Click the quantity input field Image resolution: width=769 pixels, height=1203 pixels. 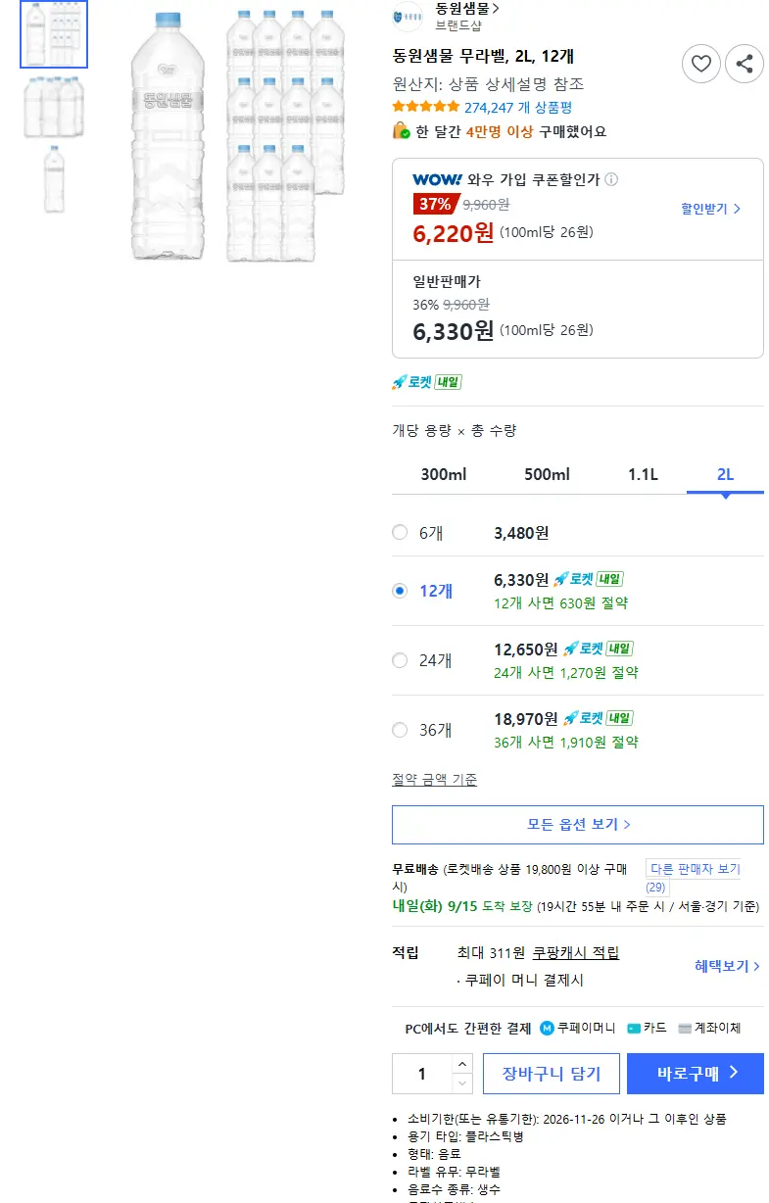click(x=422, y=1074)
